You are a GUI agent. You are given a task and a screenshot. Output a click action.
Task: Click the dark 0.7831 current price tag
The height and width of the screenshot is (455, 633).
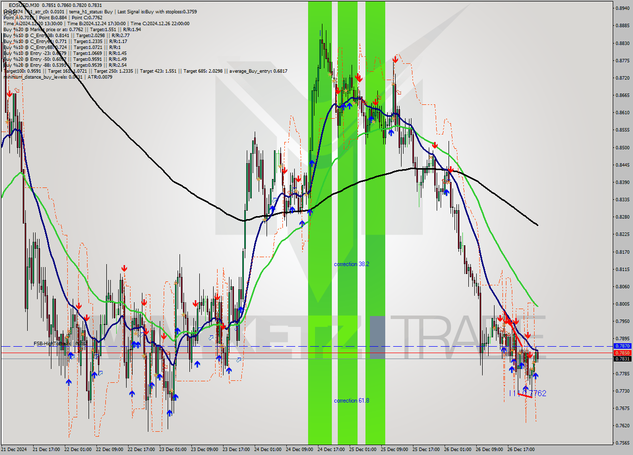[x=622, y=359]
